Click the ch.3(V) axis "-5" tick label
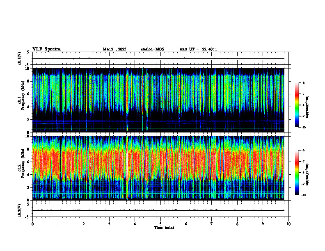The width and height of the screenshot is (325, 251). [x=28, y=217]
